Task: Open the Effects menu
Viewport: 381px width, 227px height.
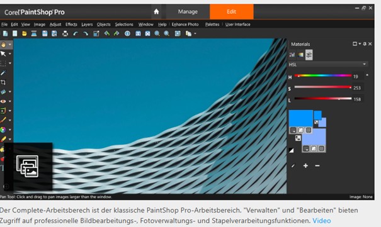Action: point(71,25)
